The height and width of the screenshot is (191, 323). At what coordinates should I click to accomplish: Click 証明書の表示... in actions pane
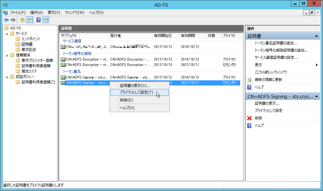click(267, 103)
